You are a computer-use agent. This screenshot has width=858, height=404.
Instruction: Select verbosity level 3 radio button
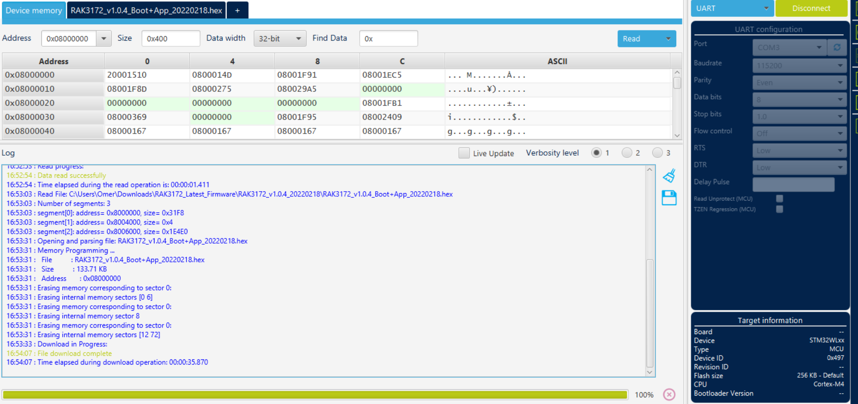657,153
